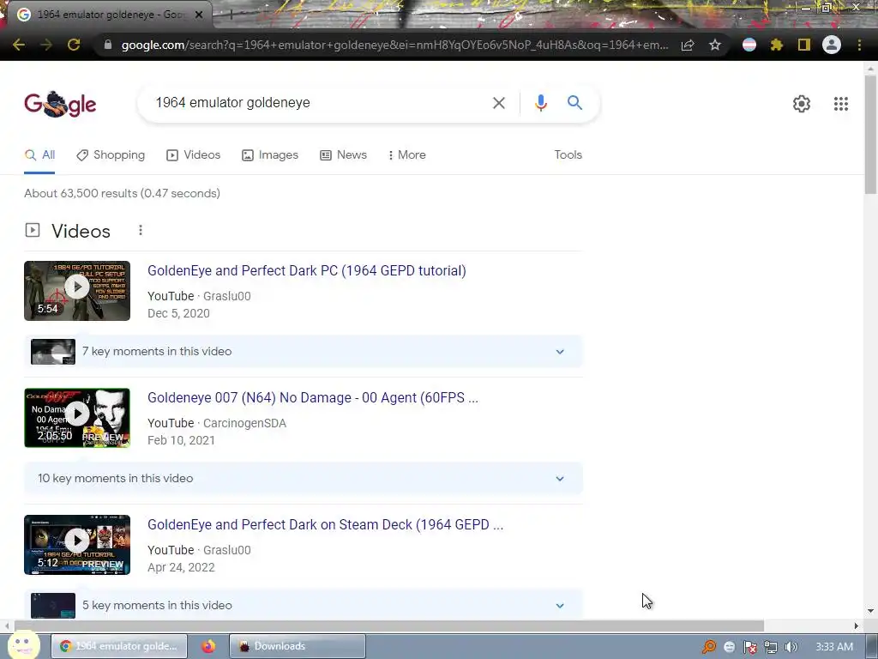Open the network tray icon
The image size is (878, 659).
[771, 647]
